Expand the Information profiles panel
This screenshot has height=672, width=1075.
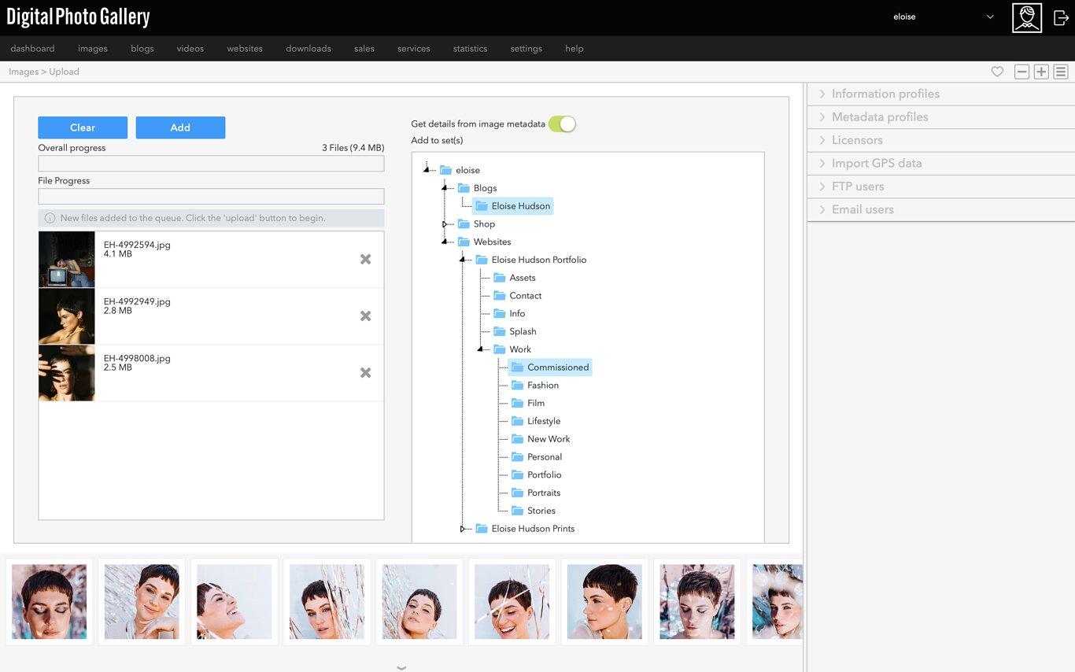pyautogui.click(x=885, y=94)
